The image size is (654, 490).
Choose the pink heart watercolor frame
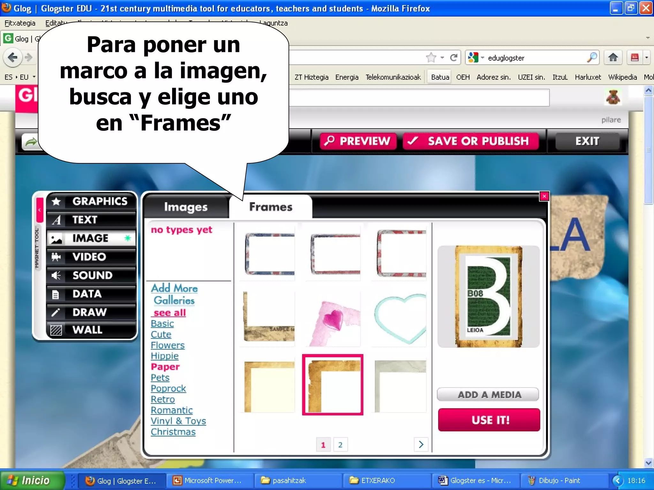point(333,319)
